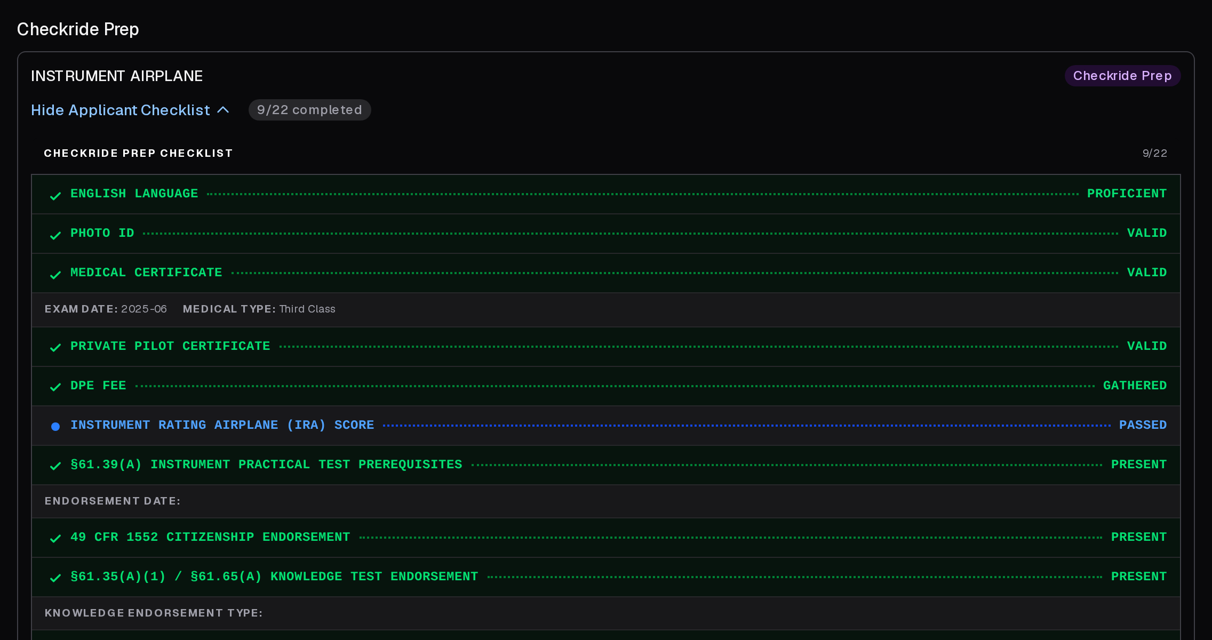Click the Medical Certificate checkmark icon
The width and height of the screenshot is (1212, 640).
click(55, 275)
